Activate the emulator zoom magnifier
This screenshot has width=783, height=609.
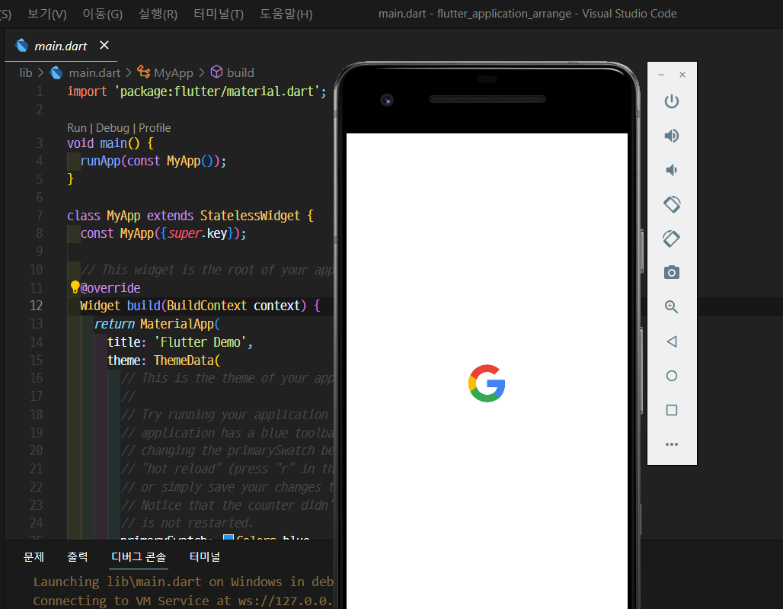point(672,306)
